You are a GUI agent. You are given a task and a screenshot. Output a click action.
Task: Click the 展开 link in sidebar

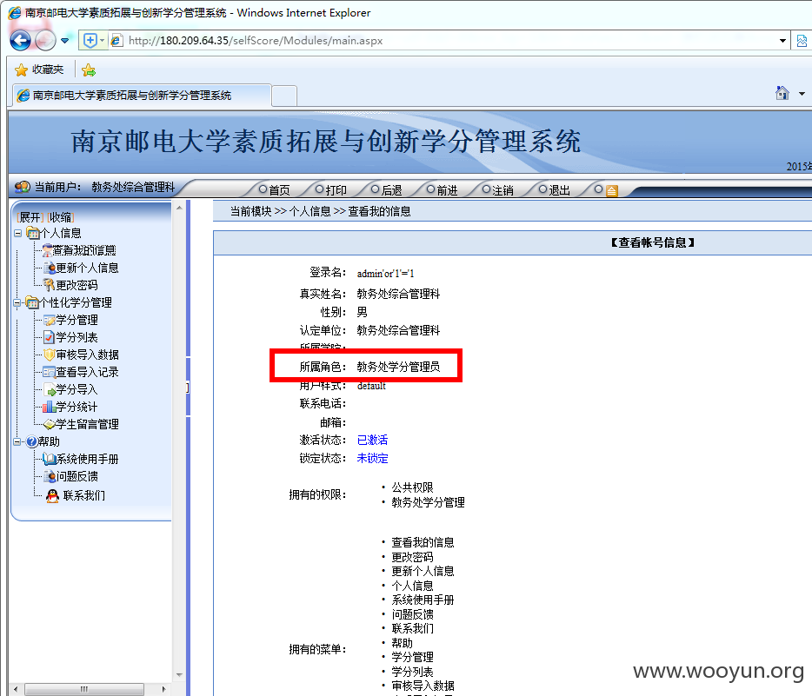pyautogui.click(x=30, y=217)
